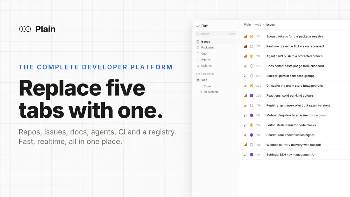Viewport: 350px width, 197px height.
Task: Click the REPOSITORIES section header
Action: tap(205, 74)
